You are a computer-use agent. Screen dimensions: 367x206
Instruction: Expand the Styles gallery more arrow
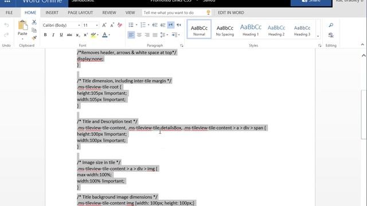point(318,36)
